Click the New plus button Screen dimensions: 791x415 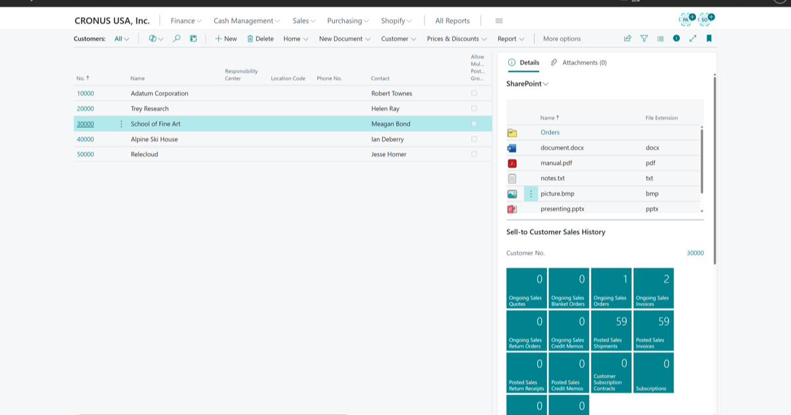click(x=226, y=39)
